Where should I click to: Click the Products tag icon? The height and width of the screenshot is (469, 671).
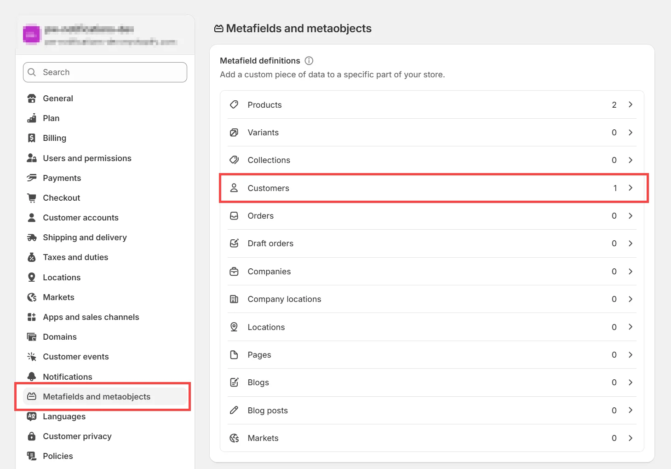234,104
